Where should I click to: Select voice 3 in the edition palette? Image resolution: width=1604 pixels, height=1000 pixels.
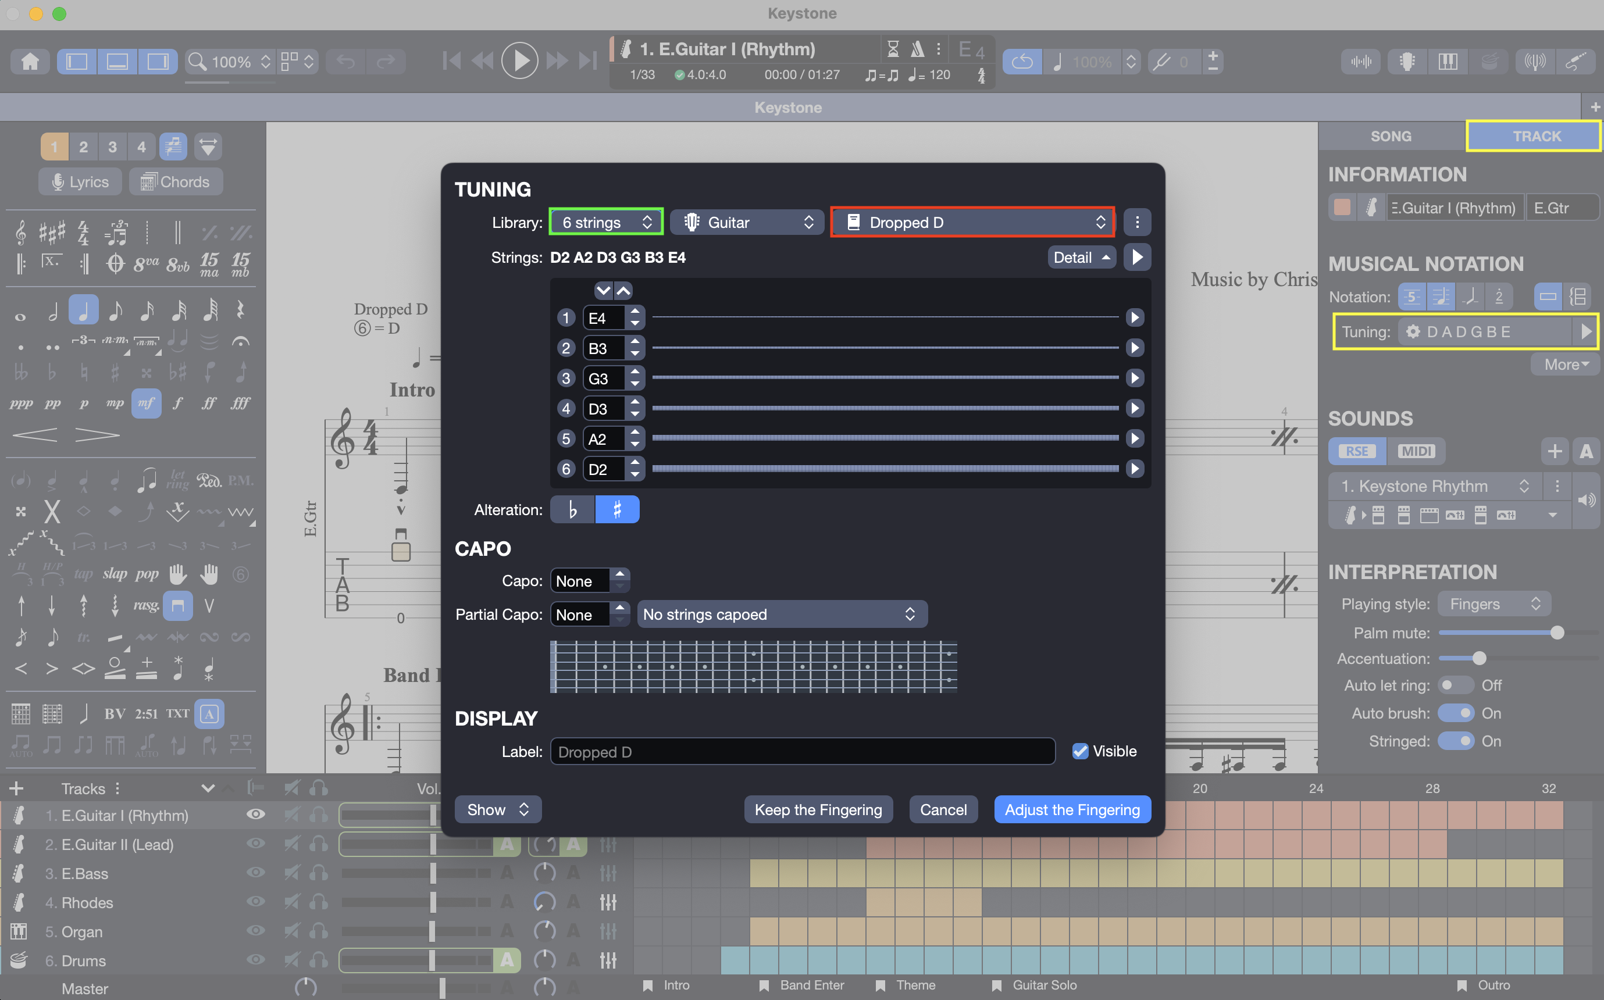[x=112, y=146]
